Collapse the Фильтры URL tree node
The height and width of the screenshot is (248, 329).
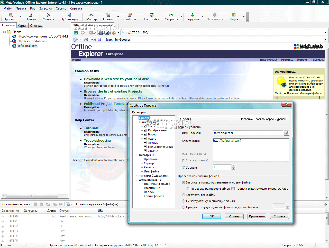tap(136, 155)
